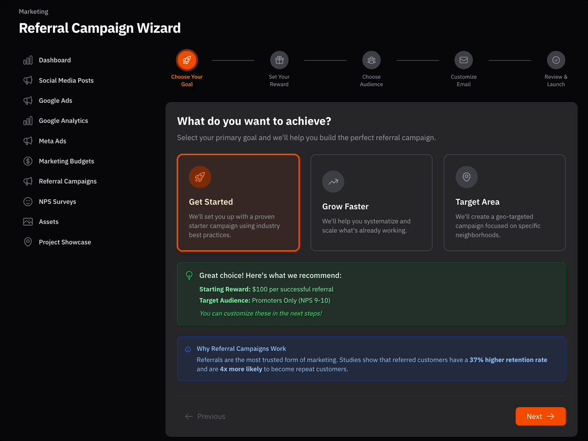Click the smiley icon beside NPS Surveys

28,202
